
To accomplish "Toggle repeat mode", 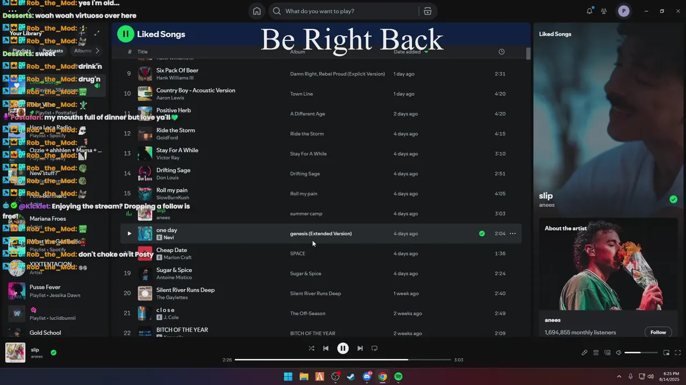I will [375, 348].
